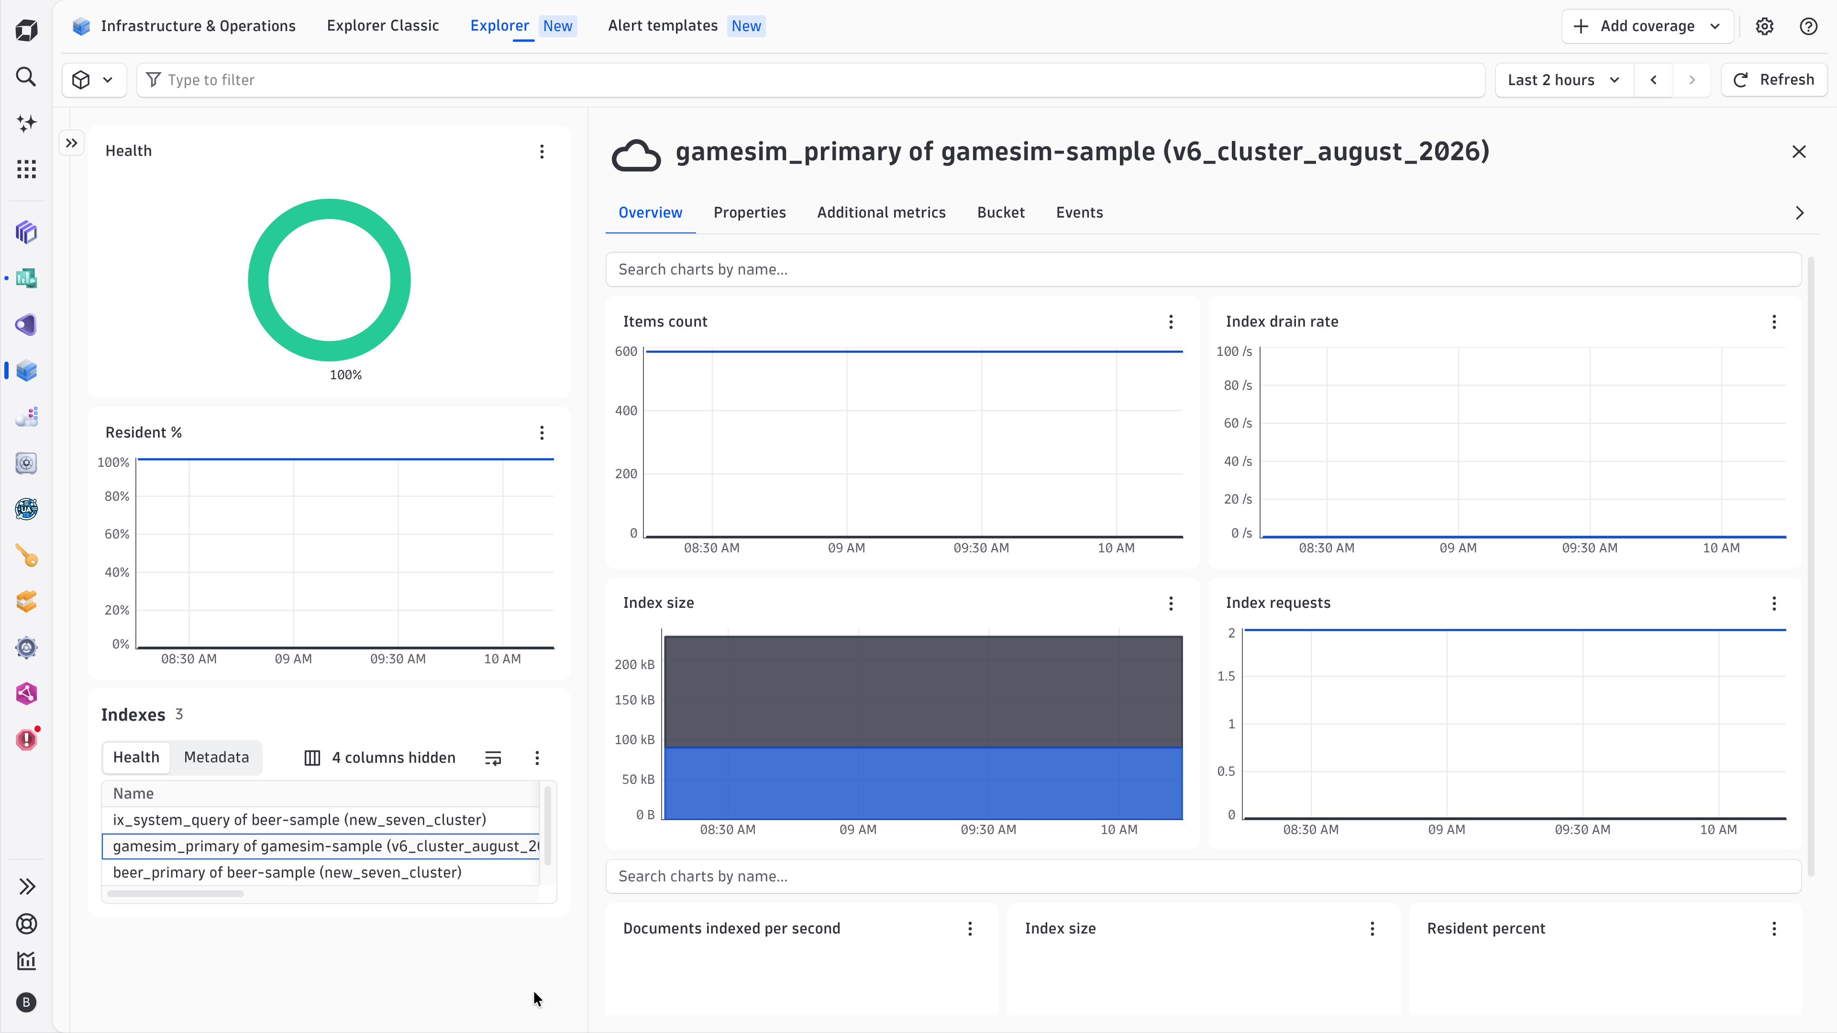Open Explorer New tab
Image resolution: width=1837 pixels, height=1033 pixels.
tap(523, 26)
